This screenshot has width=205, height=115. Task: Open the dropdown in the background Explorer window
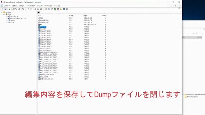203,30
